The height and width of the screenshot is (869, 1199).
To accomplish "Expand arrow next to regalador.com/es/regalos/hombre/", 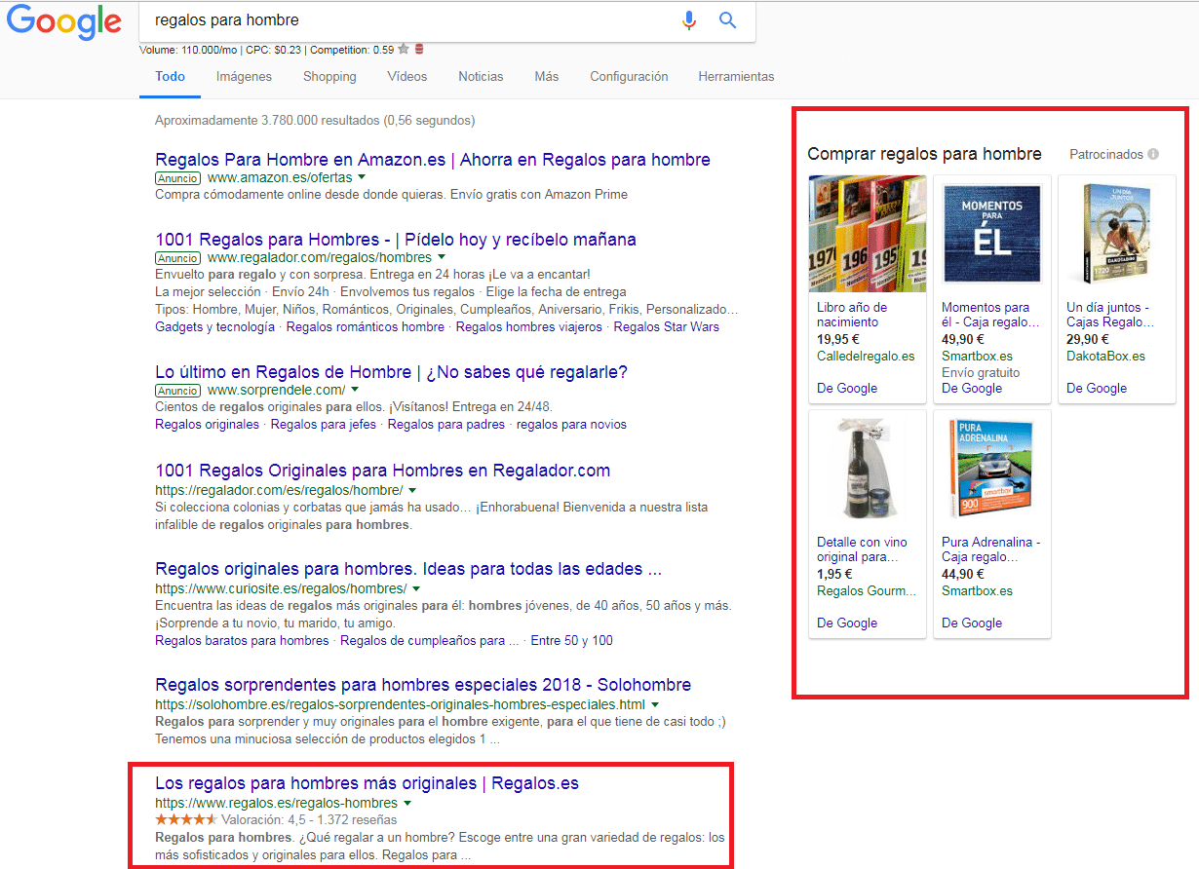I will (x=412, y=490).
